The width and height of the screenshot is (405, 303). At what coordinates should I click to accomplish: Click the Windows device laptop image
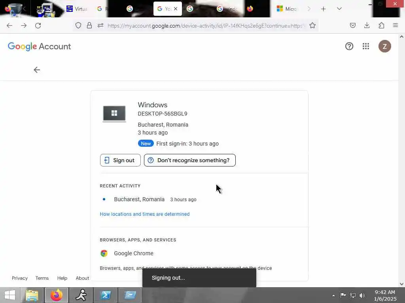point(114,114)
